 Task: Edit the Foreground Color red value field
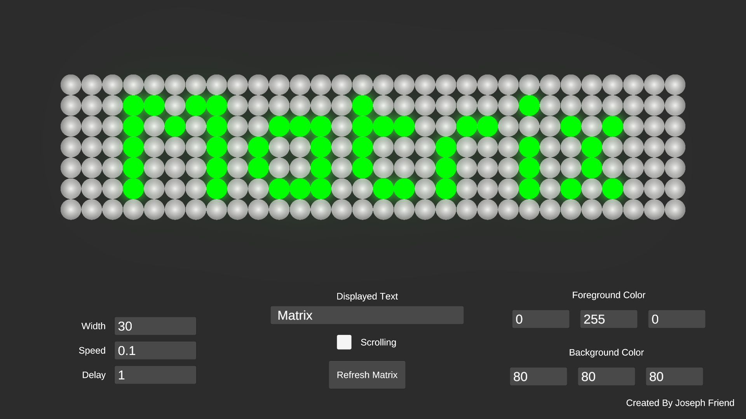[x=540, y=319]
